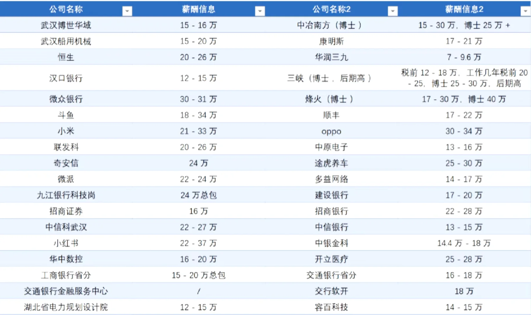Viewport: 531px width, 315px height.
Task: Click the 30 - 34 万 salary cell
Action: 464,131
